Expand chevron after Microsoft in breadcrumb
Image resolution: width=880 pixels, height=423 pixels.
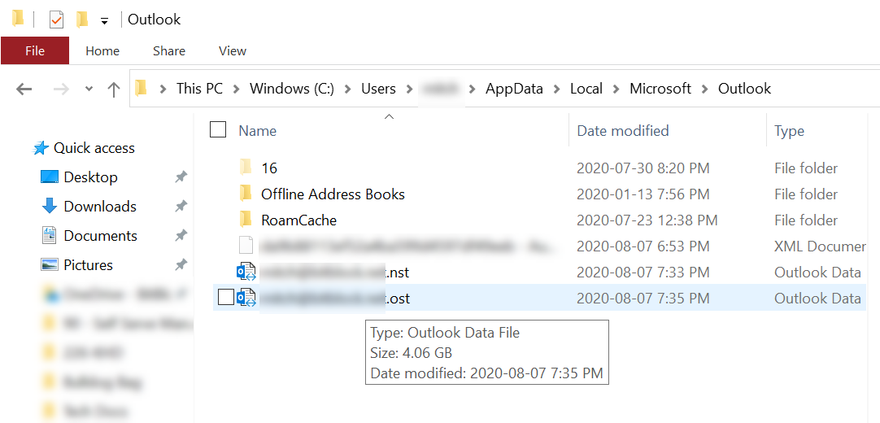705,89
